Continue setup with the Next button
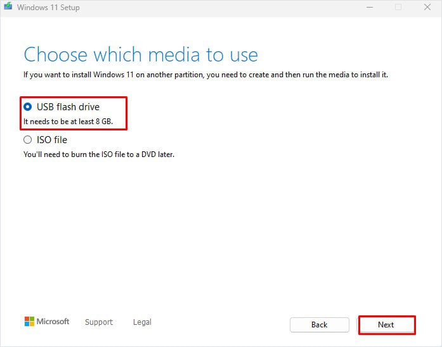This screenshot has width=442, height=347. coord(387,325)
